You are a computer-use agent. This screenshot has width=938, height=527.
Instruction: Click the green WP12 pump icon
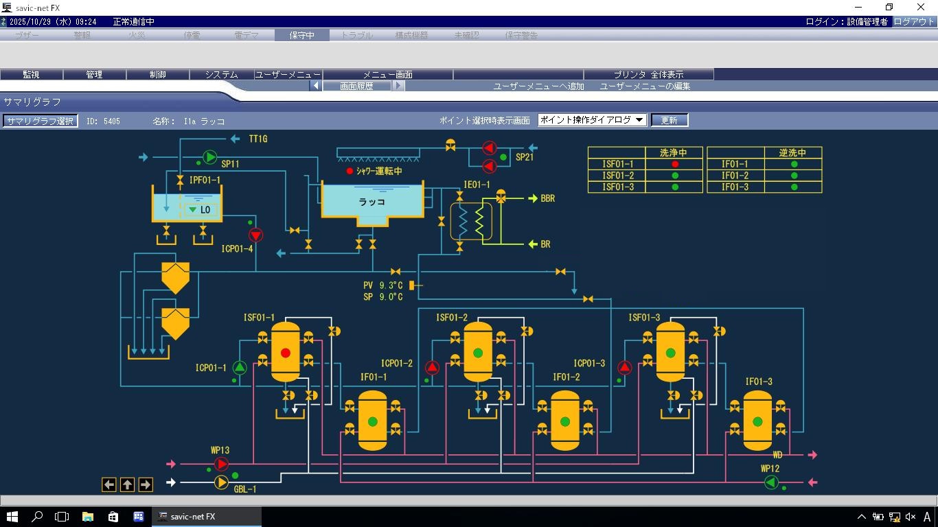(x=770, y=482)
